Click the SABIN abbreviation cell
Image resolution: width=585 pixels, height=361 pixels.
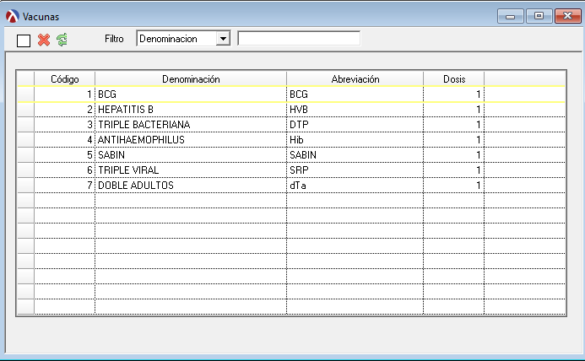click(x=355, y=155)
